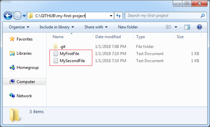Toggle the preview pane icon
Viewport: 210px width, 127px height.
click(187, 27)
